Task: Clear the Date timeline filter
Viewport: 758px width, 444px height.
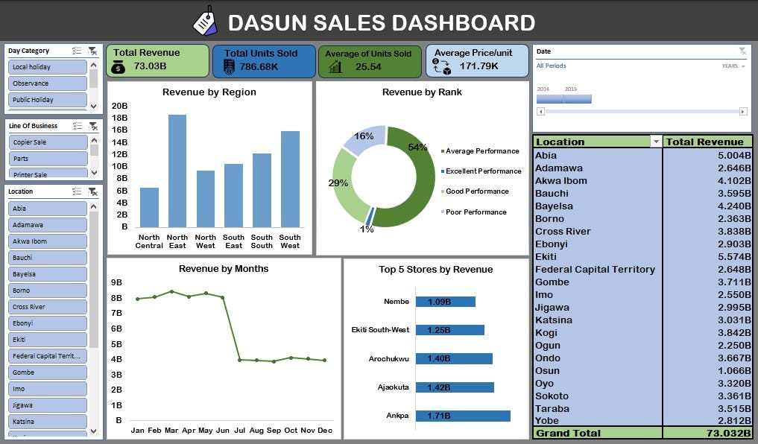Action: point(742,51)
